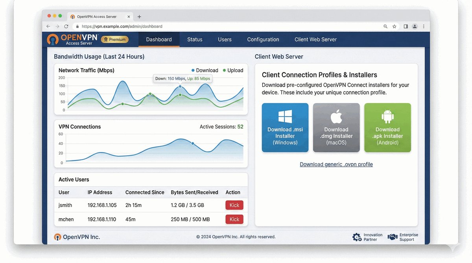The height and width of the screenshot is (263, 472).
Task: Toggle the Upload series in chart legend
Action: pos(233,70)
